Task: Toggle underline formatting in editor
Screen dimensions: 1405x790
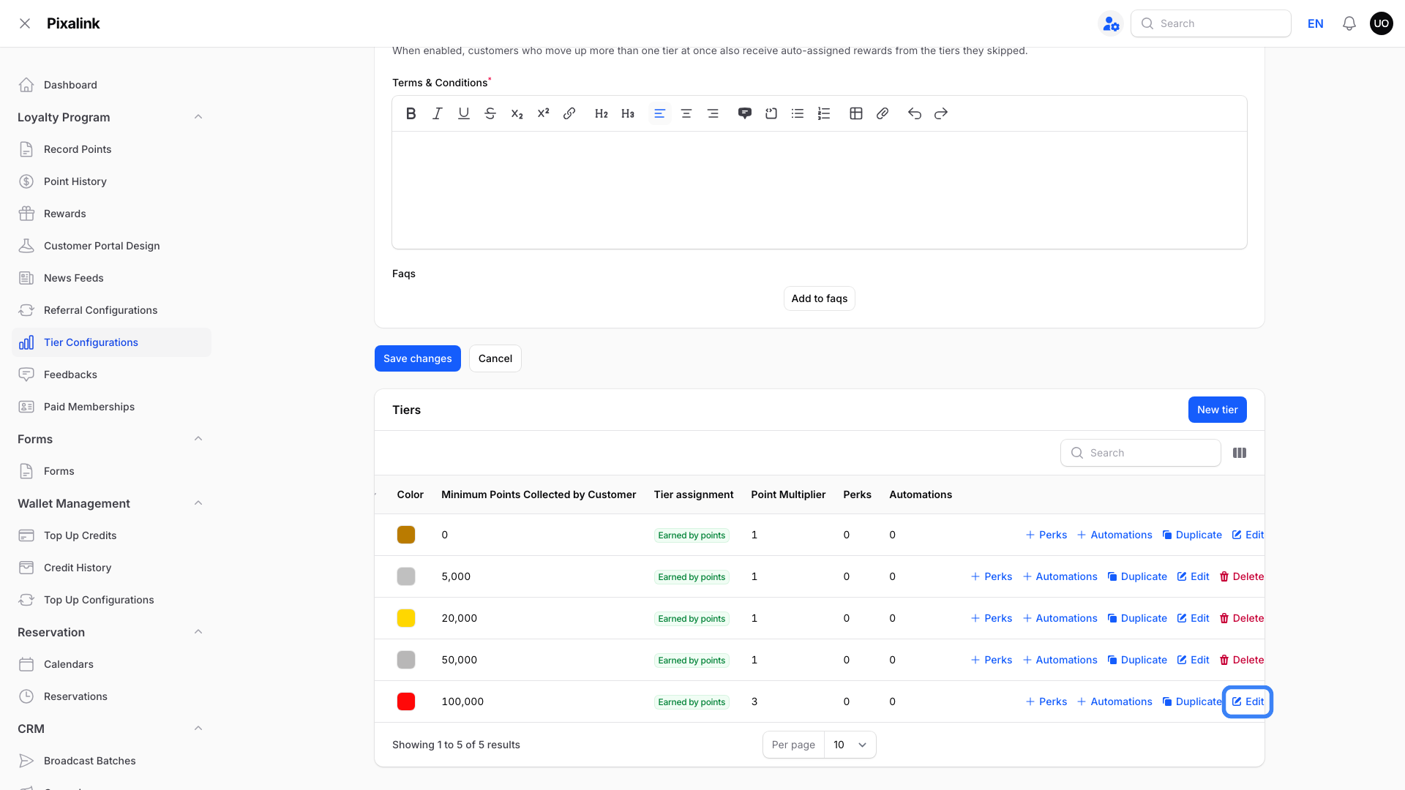Action: [463, 113]
